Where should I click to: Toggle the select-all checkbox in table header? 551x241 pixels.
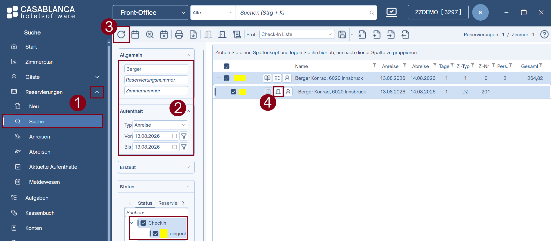227,66
